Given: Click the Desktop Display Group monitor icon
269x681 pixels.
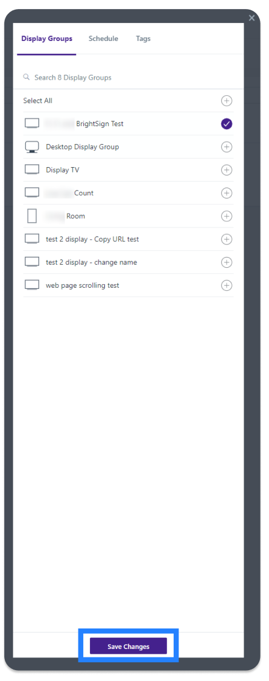Looking at the screenshot, I should tap(32, 147).
